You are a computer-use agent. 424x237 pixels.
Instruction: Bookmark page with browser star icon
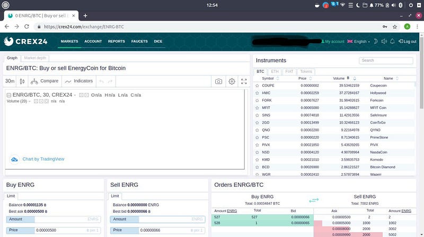pyautogui.click(x=395, y=27)
